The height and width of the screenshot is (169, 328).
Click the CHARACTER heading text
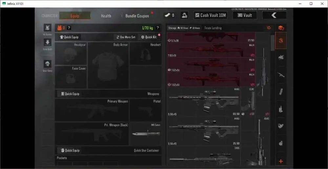coord(50,16)
